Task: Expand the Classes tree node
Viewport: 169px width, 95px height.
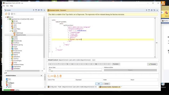Action: tap(10, 37)
